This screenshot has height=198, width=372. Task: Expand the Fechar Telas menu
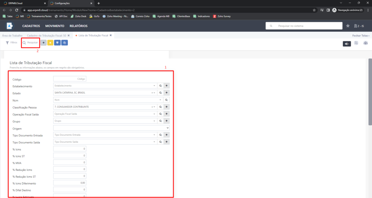coord(361,36)
